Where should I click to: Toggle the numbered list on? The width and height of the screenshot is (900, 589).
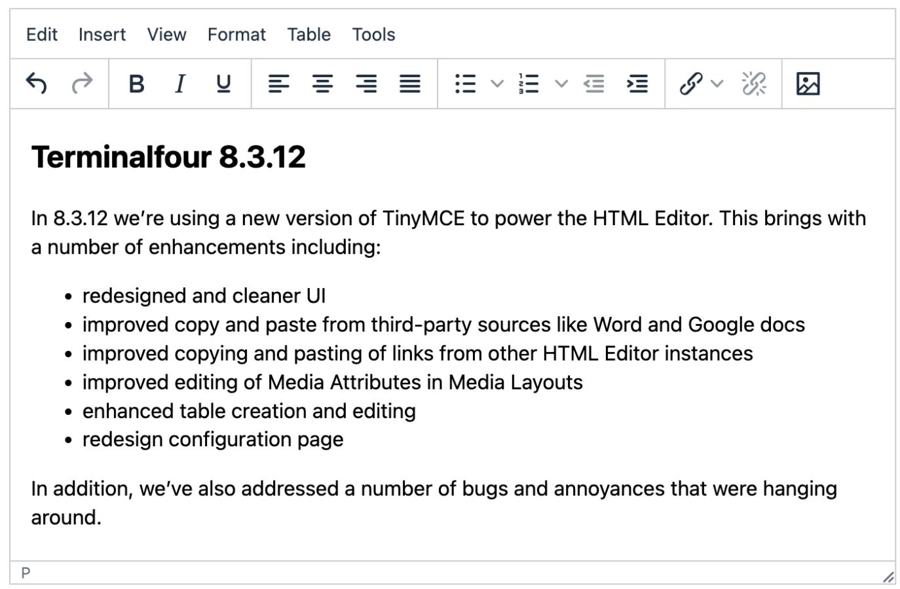coord(529,84)
